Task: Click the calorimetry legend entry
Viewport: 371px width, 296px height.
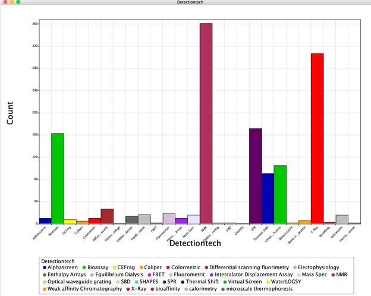Action: 200,289
